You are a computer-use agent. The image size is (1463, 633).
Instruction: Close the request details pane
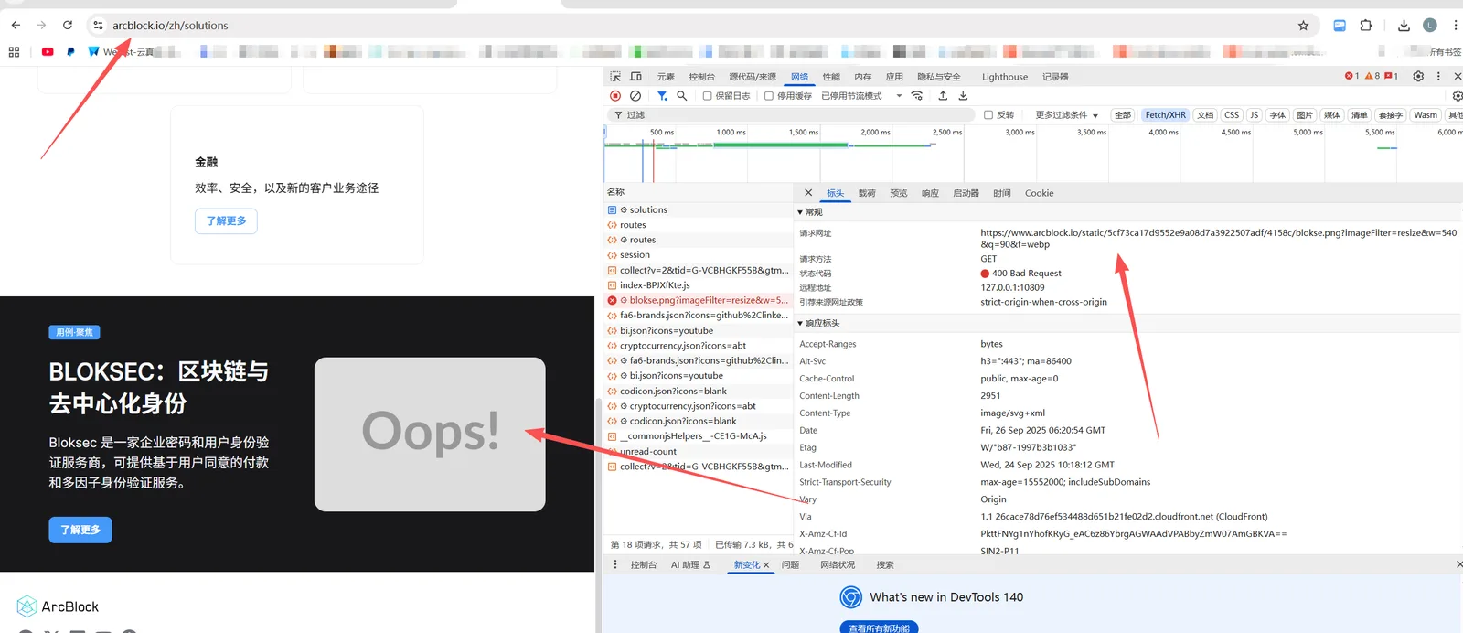click(x=808, y=193)
